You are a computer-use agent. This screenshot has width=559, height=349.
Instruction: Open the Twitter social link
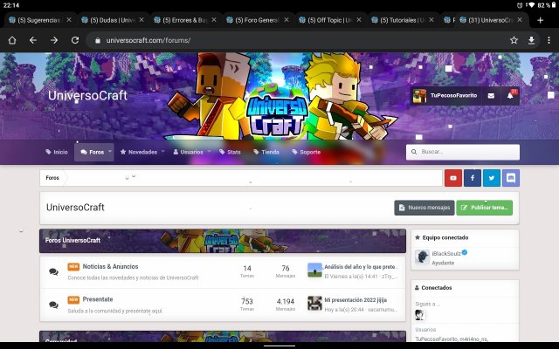492,178
